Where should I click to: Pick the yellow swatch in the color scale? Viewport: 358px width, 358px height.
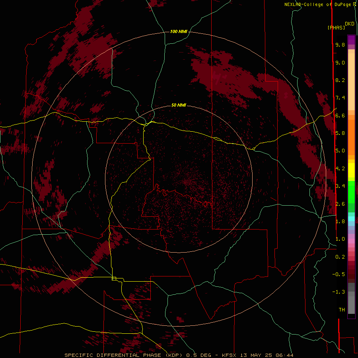(x=351, y=170)
